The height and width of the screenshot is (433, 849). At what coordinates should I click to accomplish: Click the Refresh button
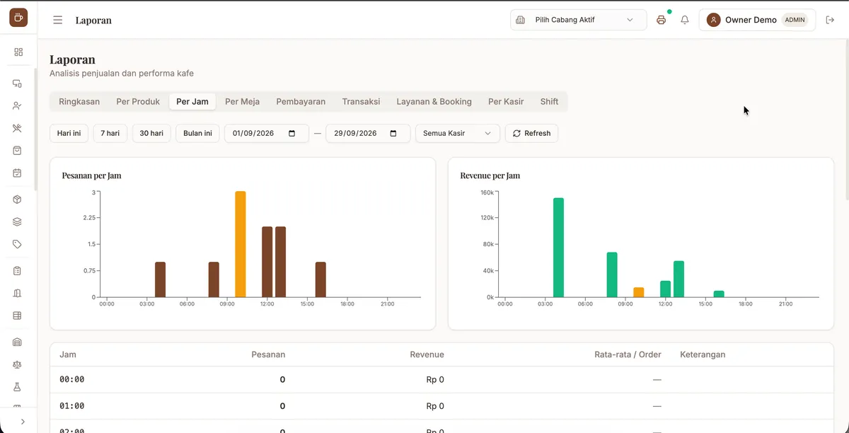531,133
